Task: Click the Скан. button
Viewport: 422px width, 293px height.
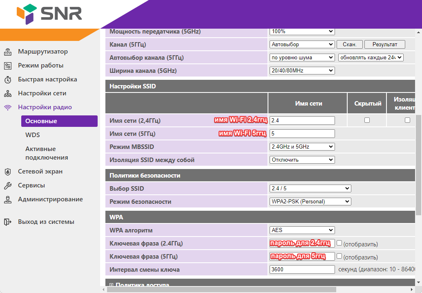Action: point(349,45)
